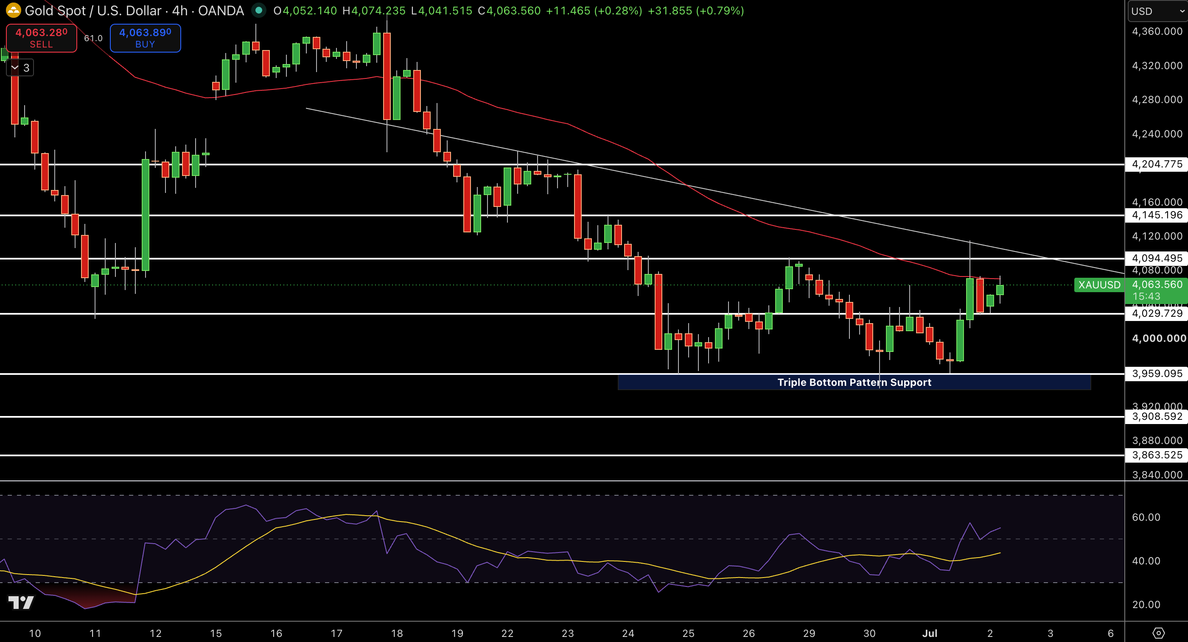Click the 4,145.196 horizontal line label
Image resolution: width=1188 pixels, height=642 pixels.
pos(1157,215)
